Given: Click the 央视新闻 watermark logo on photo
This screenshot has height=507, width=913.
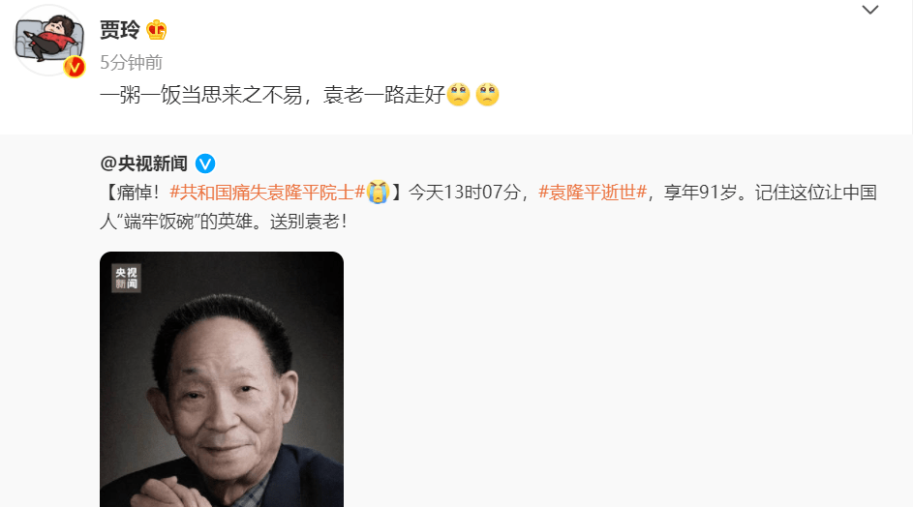Looking at the screenshot, I should [127, 279].
